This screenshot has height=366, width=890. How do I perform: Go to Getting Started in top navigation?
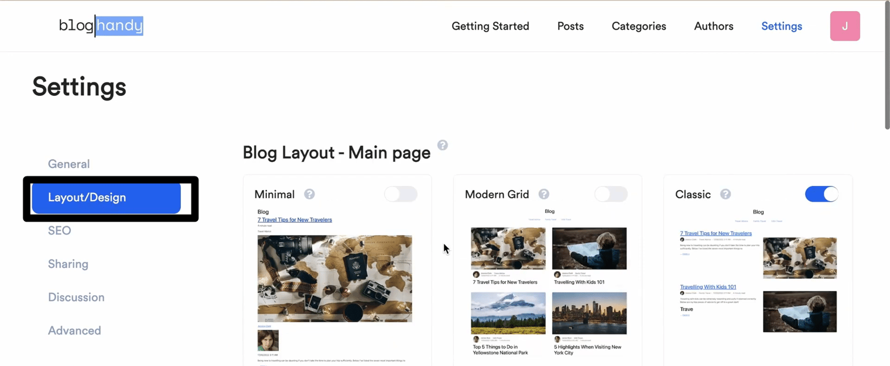490,26
